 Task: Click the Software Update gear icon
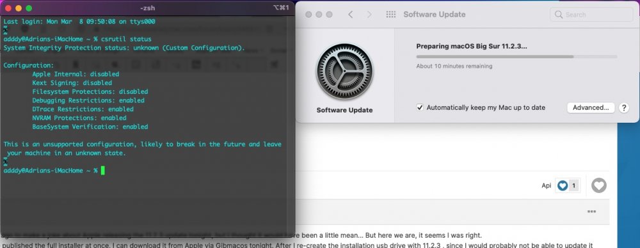tap(344, 72)
